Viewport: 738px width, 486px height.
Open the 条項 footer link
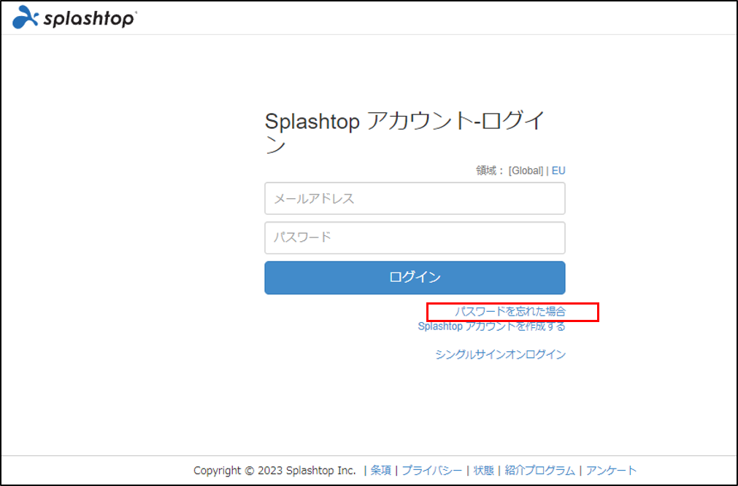tap(380, 470)
